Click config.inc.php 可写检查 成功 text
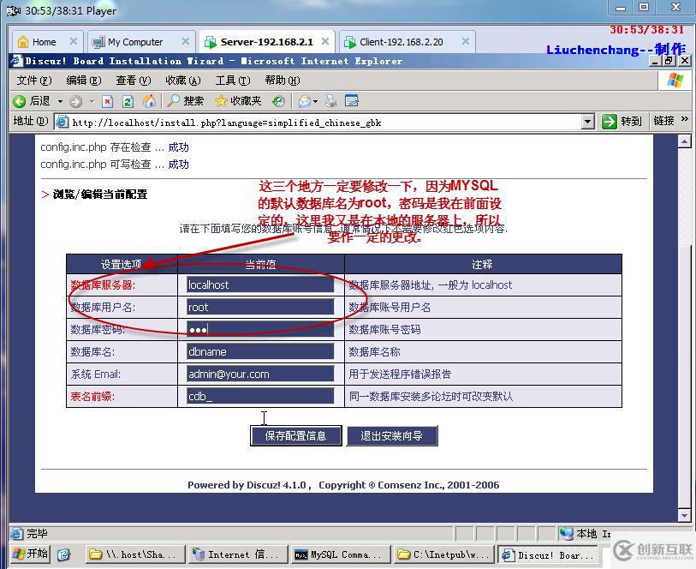The width and height of the screenshot is (696, 569). [115, 165]
